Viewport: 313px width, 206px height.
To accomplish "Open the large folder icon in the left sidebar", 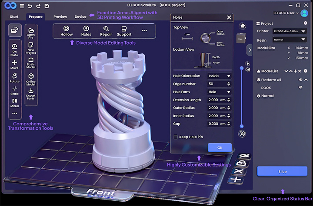I will coord(15,30).
